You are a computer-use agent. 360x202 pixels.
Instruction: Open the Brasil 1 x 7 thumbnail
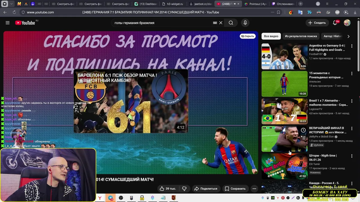pos(285,111)
